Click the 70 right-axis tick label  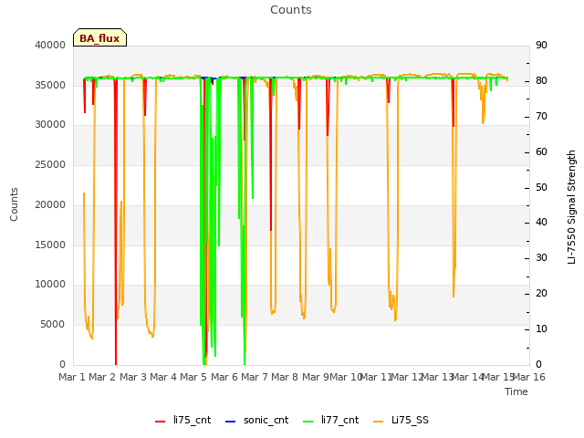(541, 117)
